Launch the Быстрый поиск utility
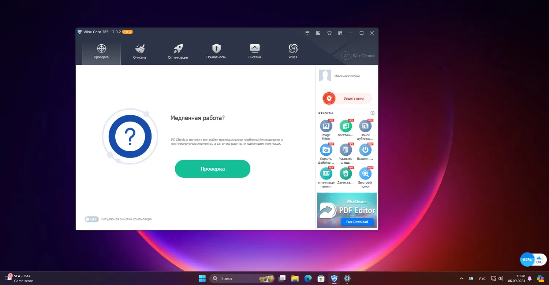Image resolution: width=549 pixels, height=285 pixels. pos(365,178)
